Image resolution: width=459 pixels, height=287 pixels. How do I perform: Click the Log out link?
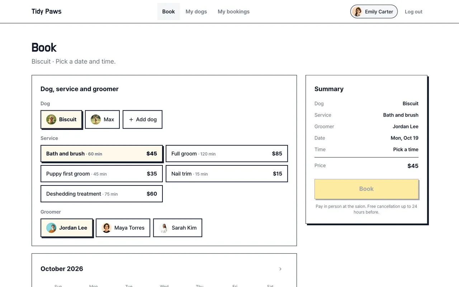tap(413, 11)
